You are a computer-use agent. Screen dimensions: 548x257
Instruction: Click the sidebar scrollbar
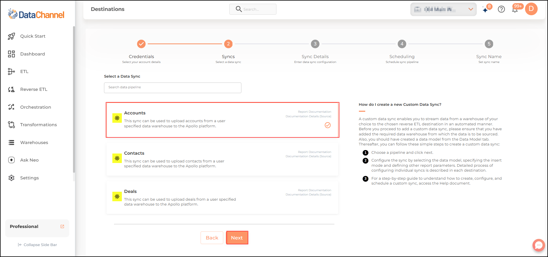[x=74, y=99]
